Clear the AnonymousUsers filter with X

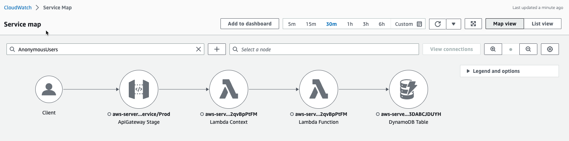point(199,49)
